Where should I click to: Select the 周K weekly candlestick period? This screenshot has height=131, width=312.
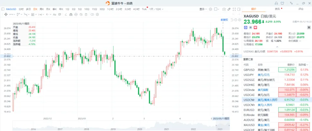pos(42,9)
